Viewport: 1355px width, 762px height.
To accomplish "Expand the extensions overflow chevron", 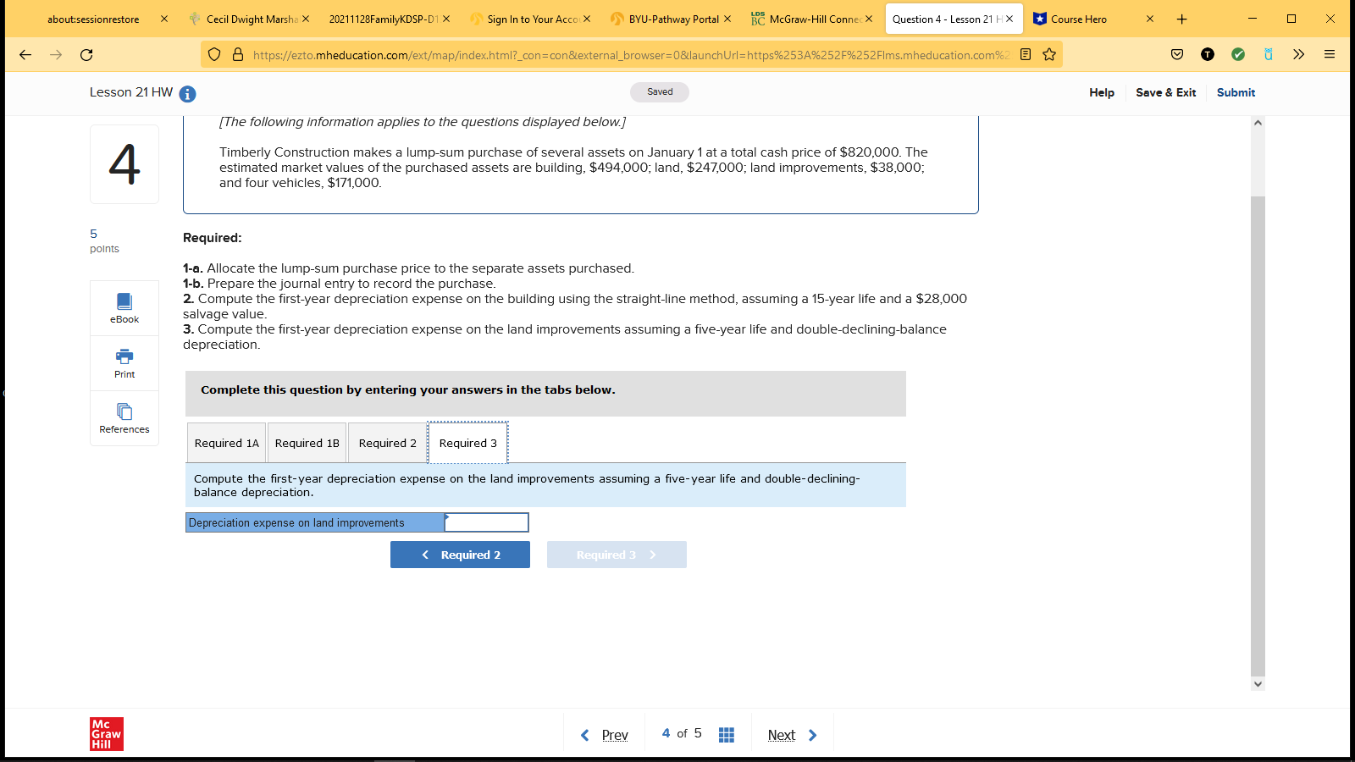I will [1298, 54].
